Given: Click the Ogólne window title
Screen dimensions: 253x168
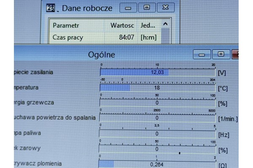Looking at the screenshot, I should click(x=102, y=55).
